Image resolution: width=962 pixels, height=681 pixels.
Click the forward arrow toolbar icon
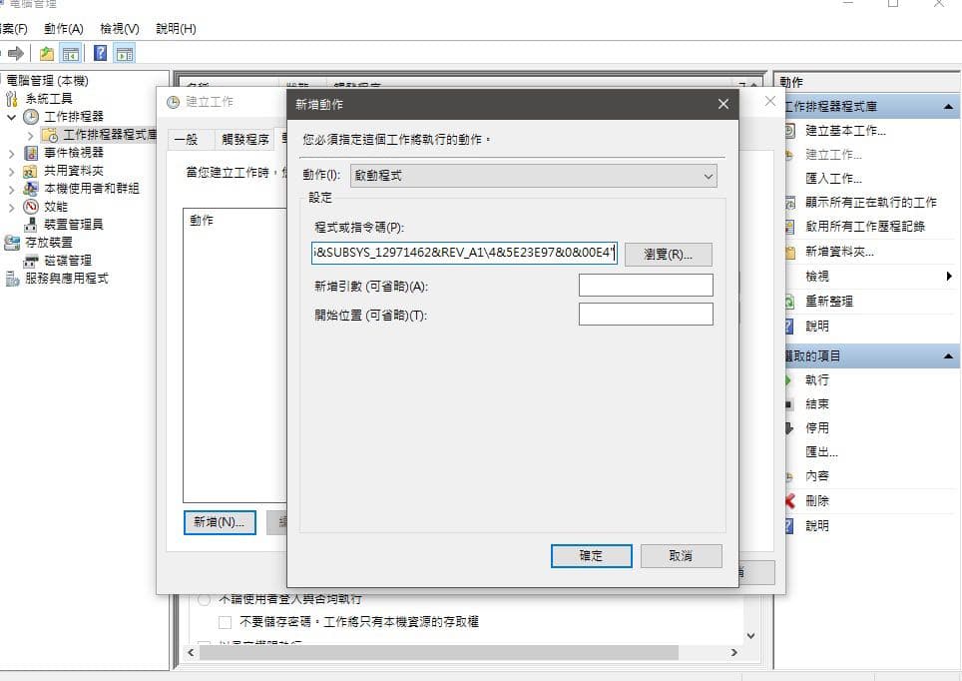15,54
